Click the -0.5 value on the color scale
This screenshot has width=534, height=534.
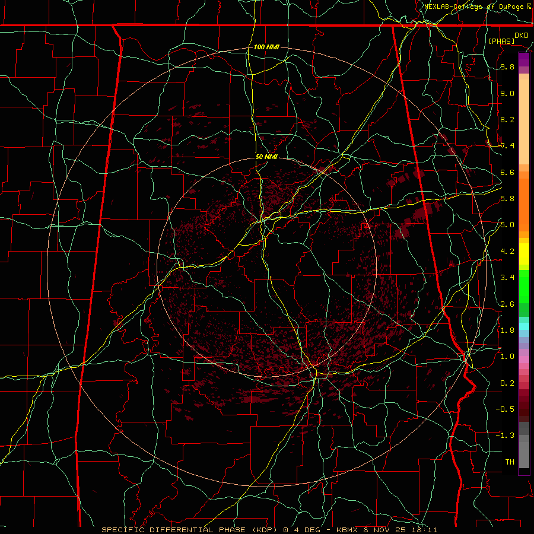coord(505,409)
